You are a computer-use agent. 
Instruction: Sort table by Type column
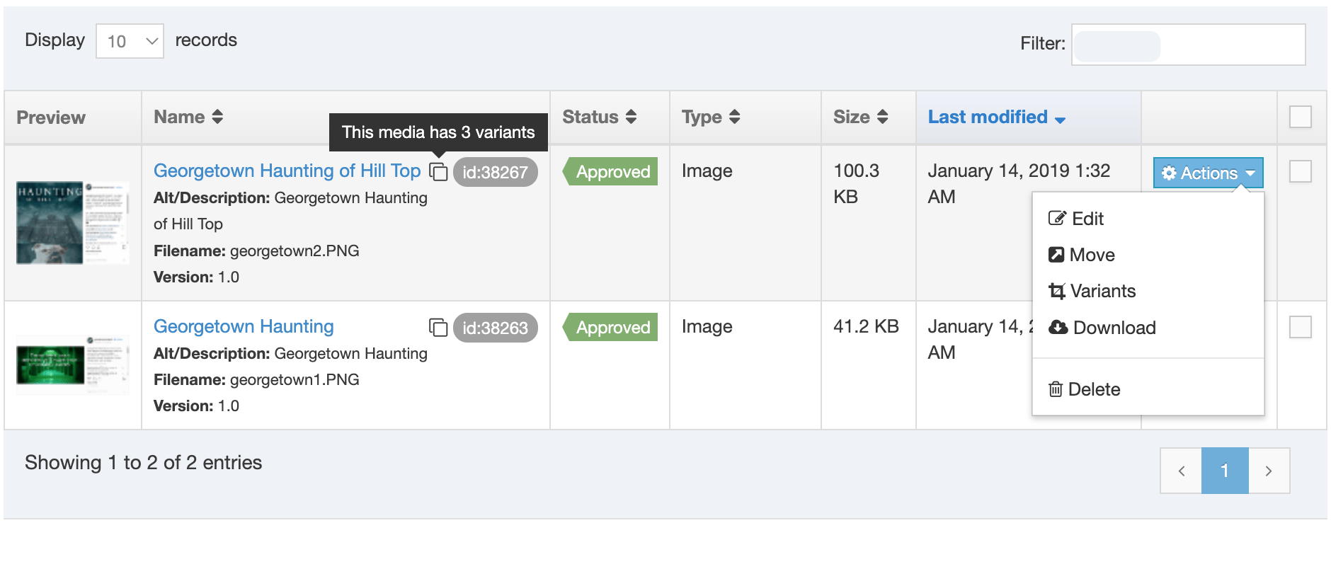734,117
